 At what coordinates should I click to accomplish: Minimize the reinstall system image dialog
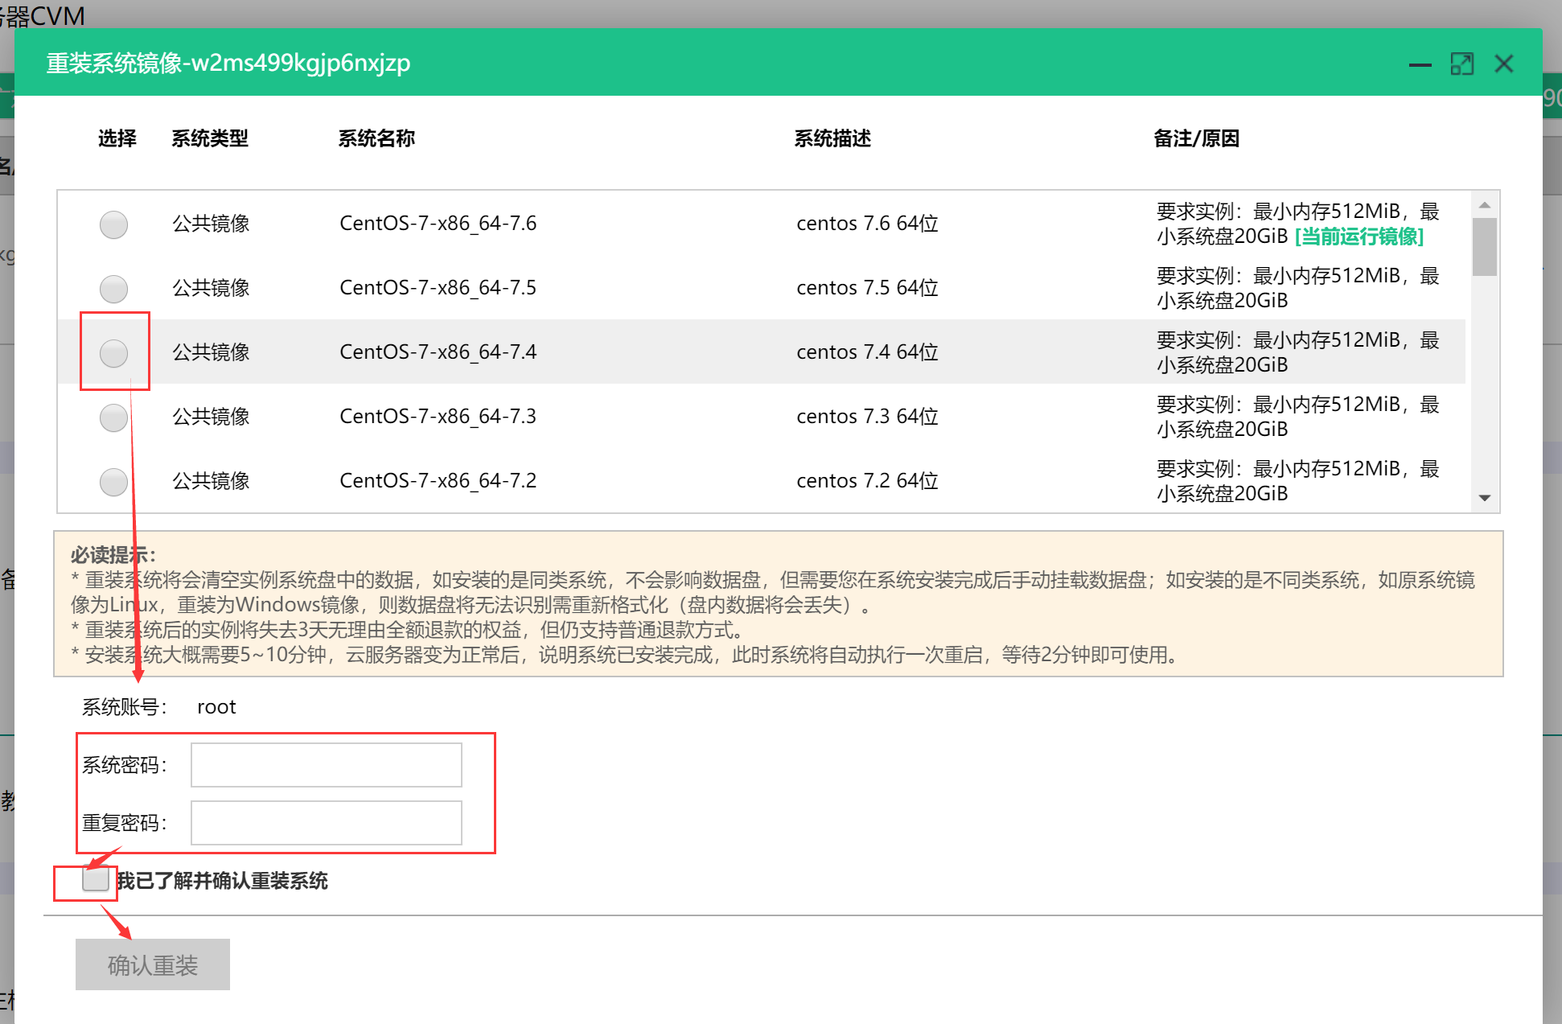pyautogui.click(x=1420, y=64)
